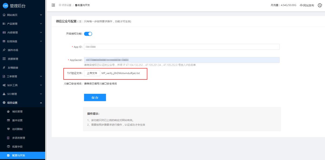Click the grid icon beside 资源管理
The width and height of the screenshot is (325, 160).
pyautogui.click(x=4, y=59)
